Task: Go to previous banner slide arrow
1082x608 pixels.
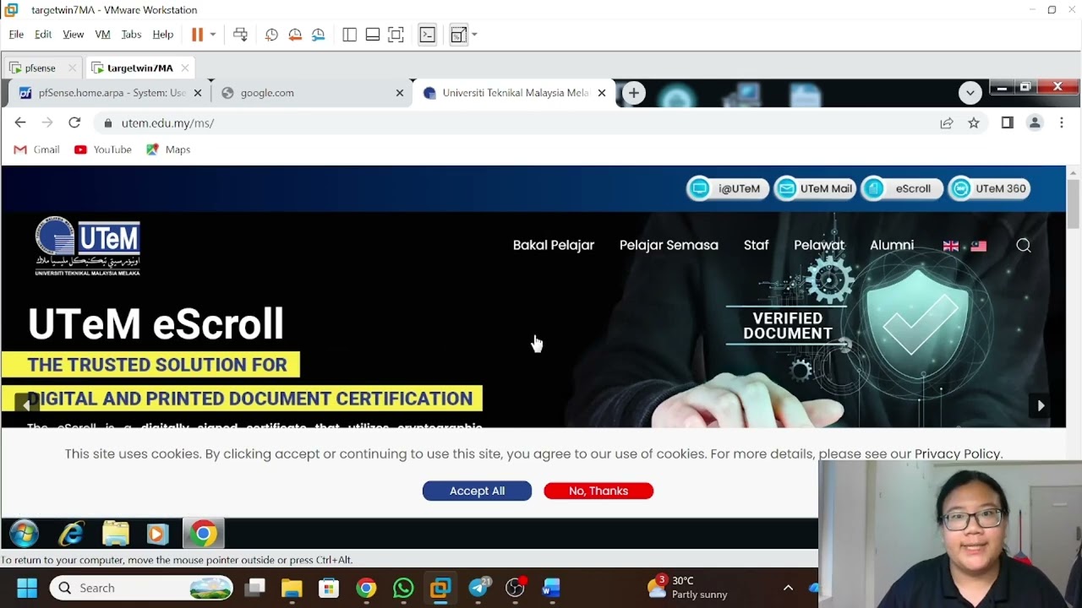Action: [x=26, y=404]
